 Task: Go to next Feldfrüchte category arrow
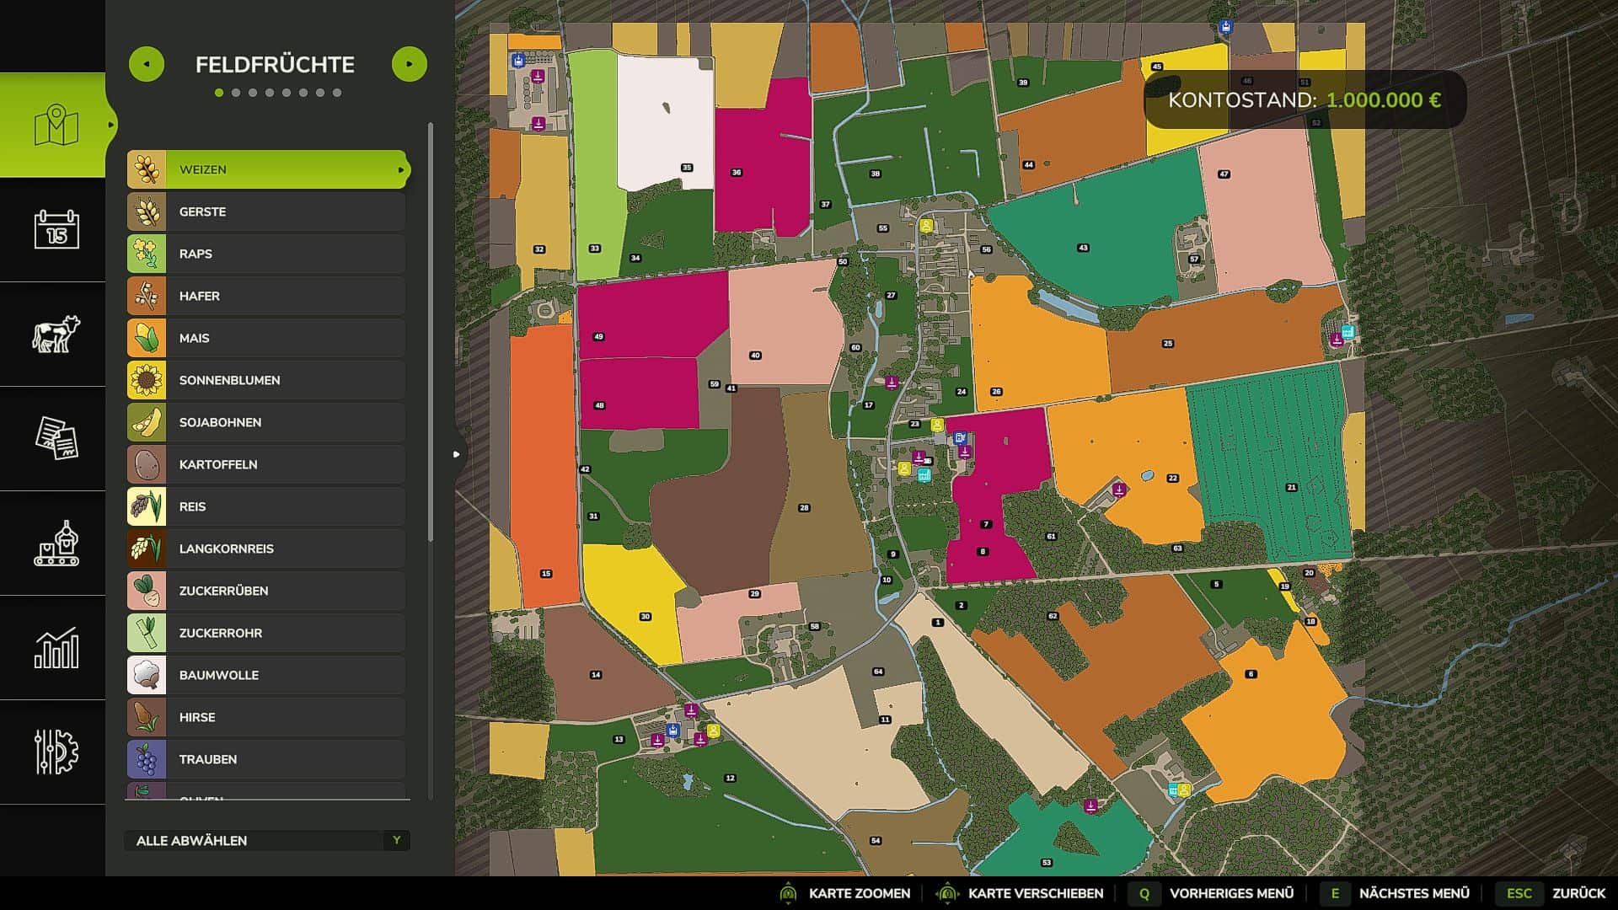coord(410,64)
